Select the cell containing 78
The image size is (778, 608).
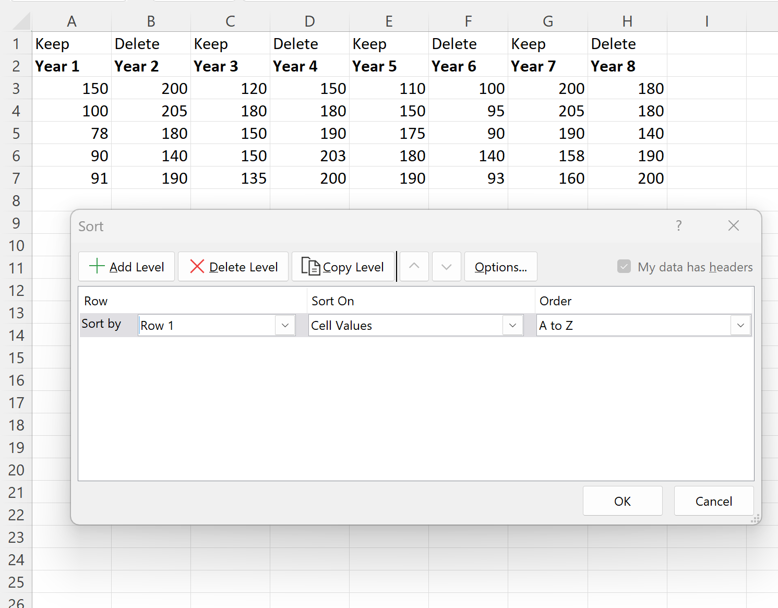(x=71, y=133)
